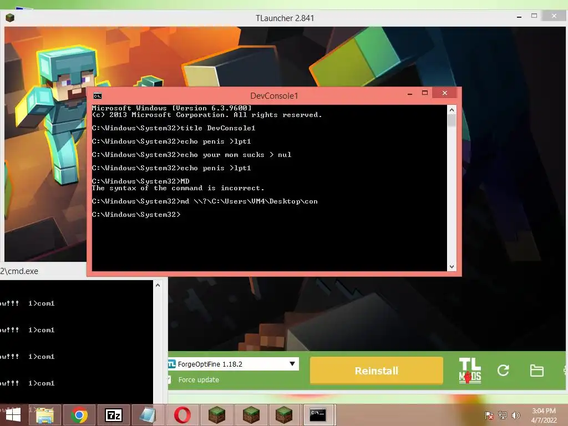Open the ForgeOptiFine 1.18.2 version dropdown
The image size is (568, 426).
click(234, 364)
